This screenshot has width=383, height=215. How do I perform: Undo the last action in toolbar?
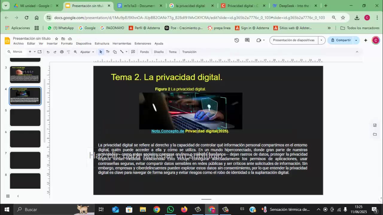48,52
